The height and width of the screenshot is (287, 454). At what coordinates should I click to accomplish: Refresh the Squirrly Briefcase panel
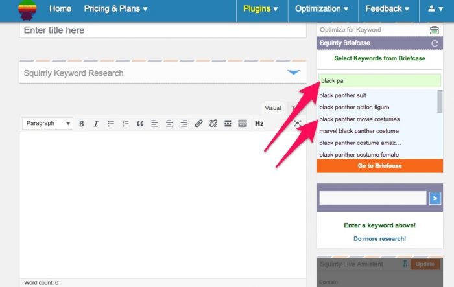[435, 43]
